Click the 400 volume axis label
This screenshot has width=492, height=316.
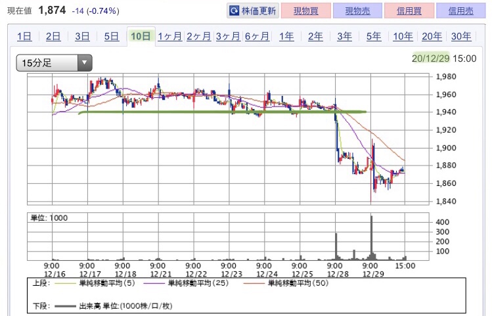pyautogui.click(x=443, y=222)
